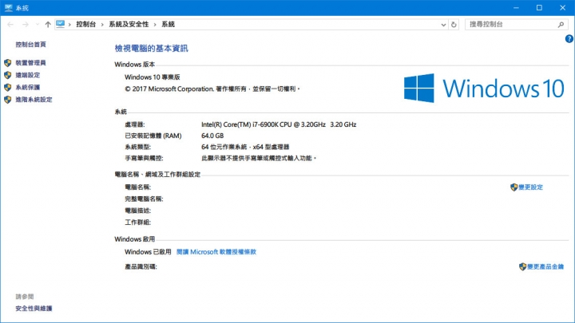Click the 系統 breadcrumb segment
The image size is (575, 323).
click(168, 25)
